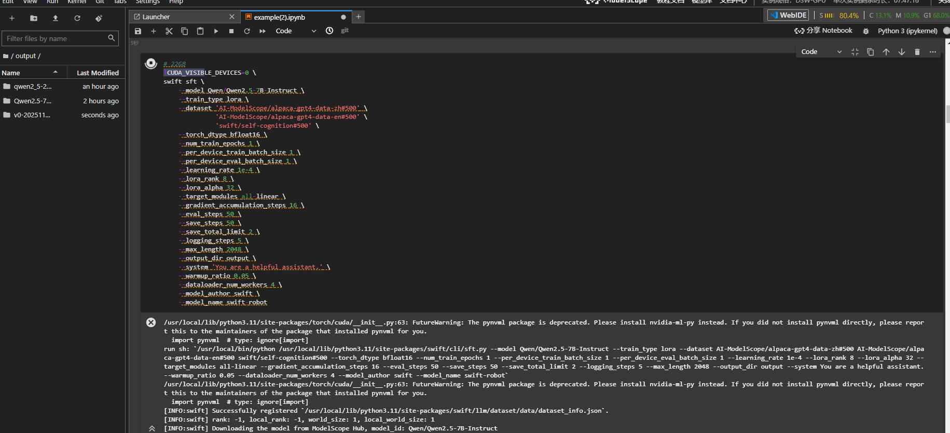Open WebIDE button
This screenshot has width=950, height=433.
pyautogui.click(x=788, y=15)
